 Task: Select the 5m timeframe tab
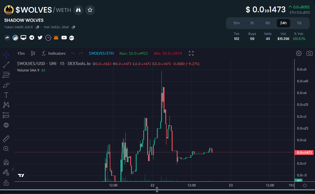pos(236,23)
